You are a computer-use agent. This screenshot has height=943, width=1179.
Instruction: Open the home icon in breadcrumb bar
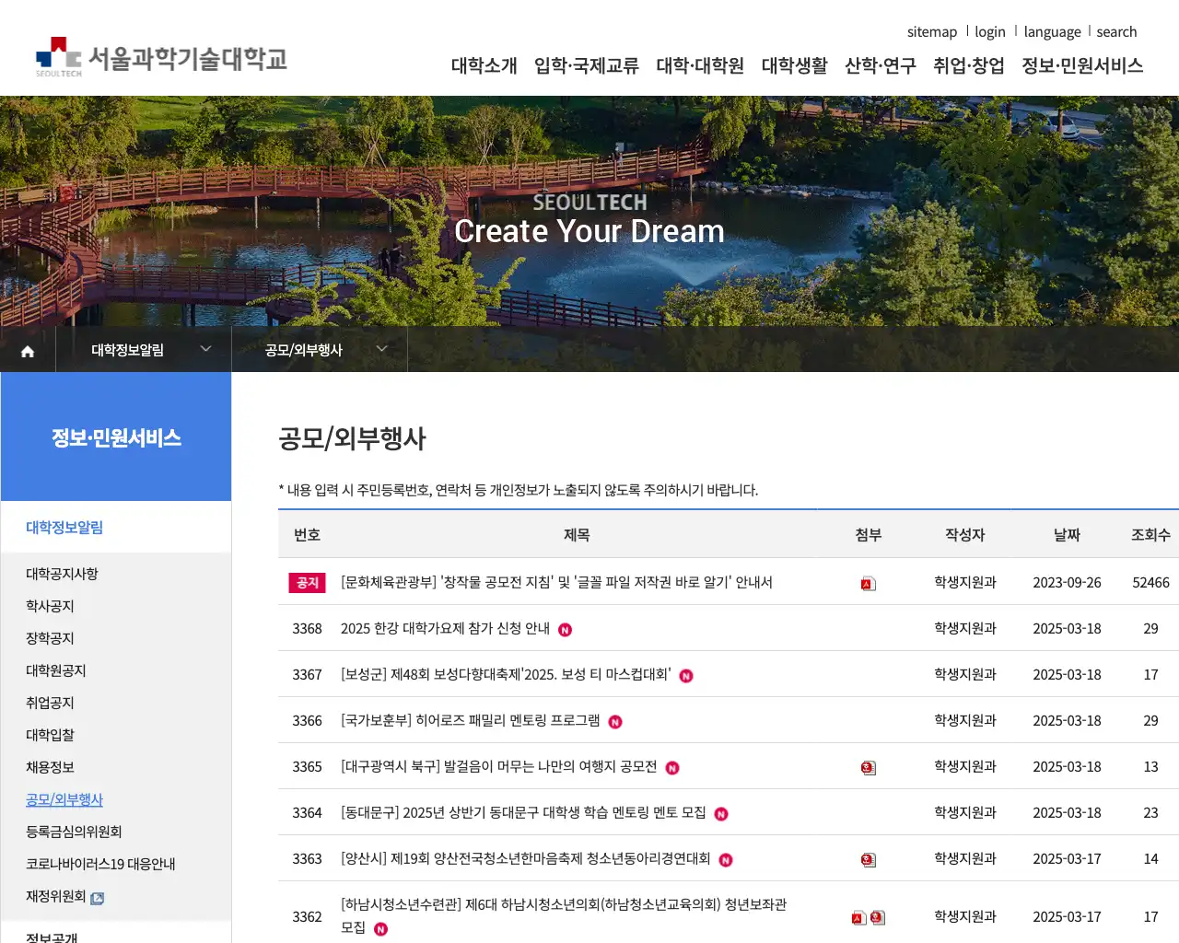point(28,351)
